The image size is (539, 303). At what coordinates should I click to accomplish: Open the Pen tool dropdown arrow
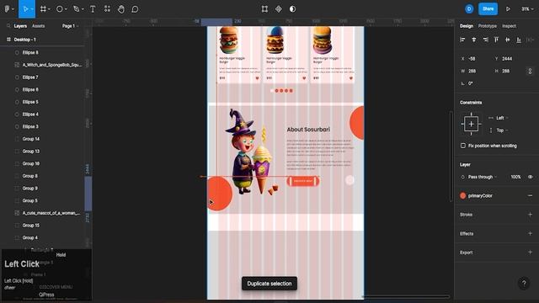[x=83, y=9]
